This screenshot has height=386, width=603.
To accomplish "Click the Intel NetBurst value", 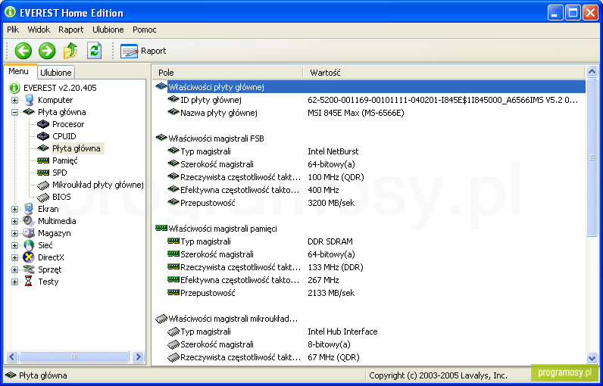I will click(333, 151).
